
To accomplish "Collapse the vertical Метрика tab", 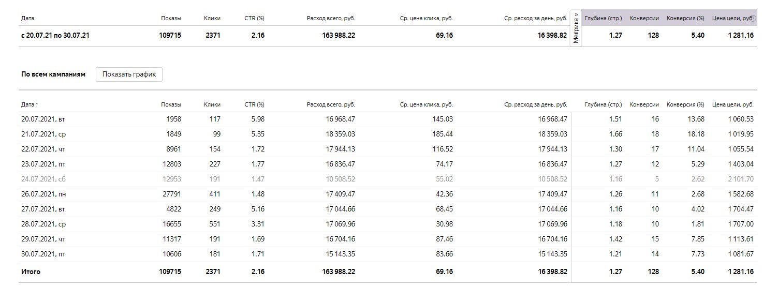I will [x=576, y=28].
